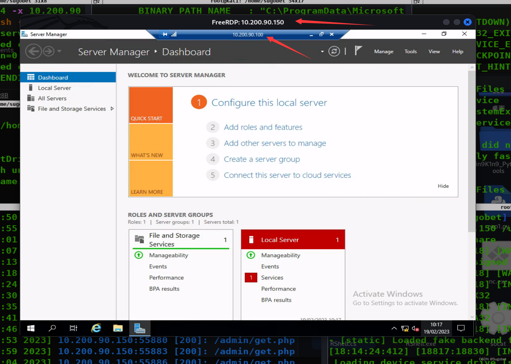
Task: Click the forward navigation arrow in Server Manager
Action: 49,52
